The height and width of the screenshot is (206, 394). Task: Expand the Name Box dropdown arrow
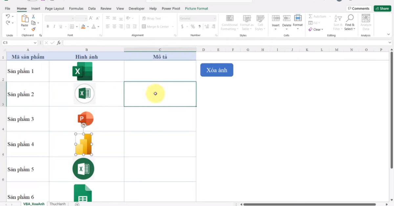(x=35, y=43)
